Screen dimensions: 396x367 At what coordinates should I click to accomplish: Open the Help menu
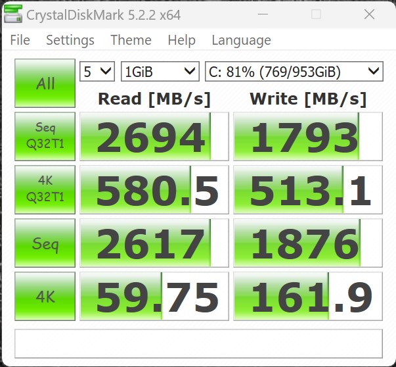(182, 41)
